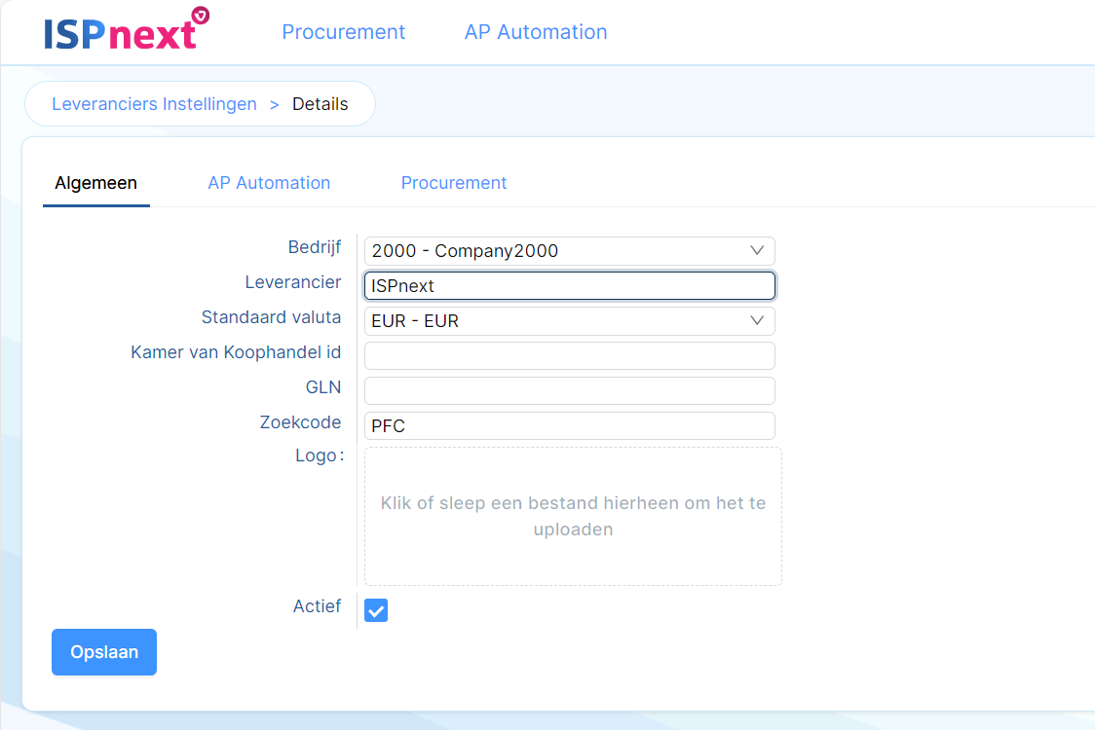
Task: Click the Leverancier field label
Action: [292, 282]
